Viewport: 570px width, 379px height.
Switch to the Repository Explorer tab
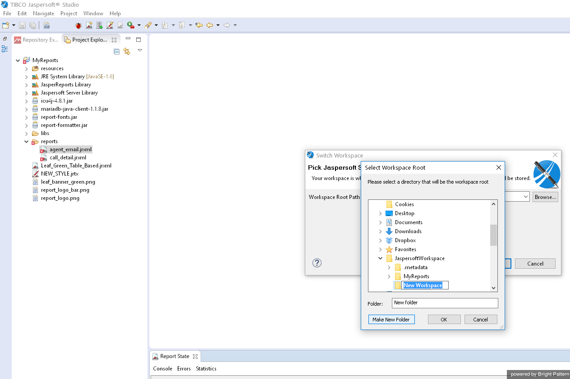[36, 40]
